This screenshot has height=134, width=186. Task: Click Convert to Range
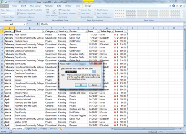(x=26, y=17)
